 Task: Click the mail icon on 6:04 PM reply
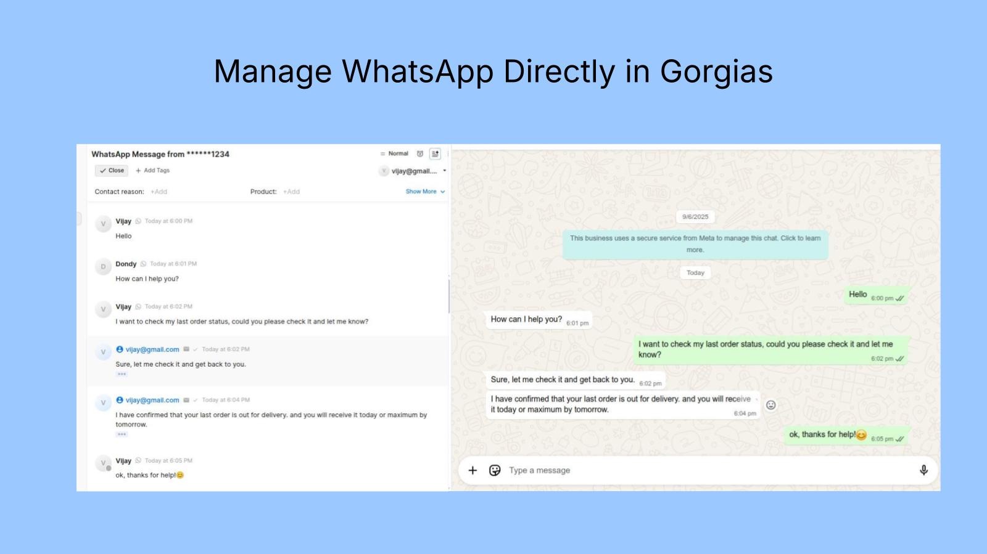coord(186,400)
